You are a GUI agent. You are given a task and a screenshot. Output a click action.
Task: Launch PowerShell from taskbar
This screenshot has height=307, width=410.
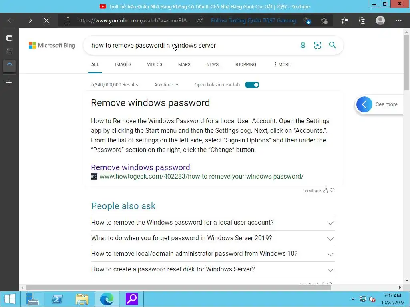[57, 299]
